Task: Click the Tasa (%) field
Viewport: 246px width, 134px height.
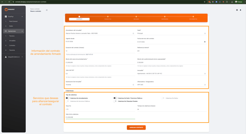Action: [100, 109]
